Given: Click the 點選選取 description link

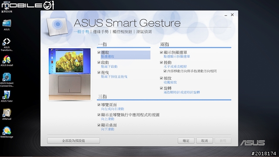Looking at the screenshot, I should click(108, 57).
